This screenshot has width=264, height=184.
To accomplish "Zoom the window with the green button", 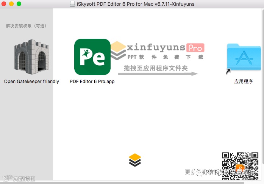I will pos(19,4).
